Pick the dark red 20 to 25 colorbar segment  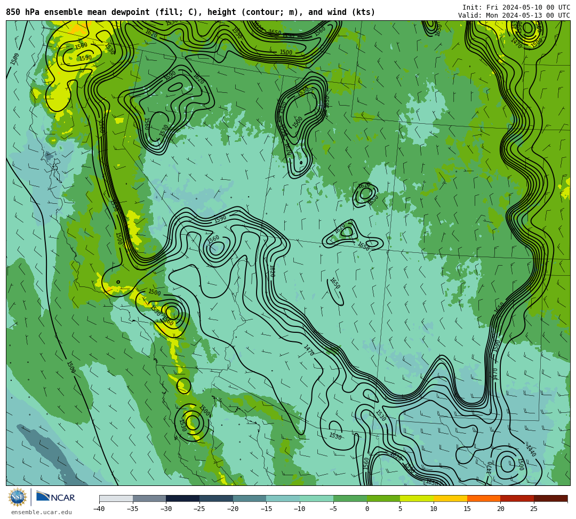[x=517, y=498]
